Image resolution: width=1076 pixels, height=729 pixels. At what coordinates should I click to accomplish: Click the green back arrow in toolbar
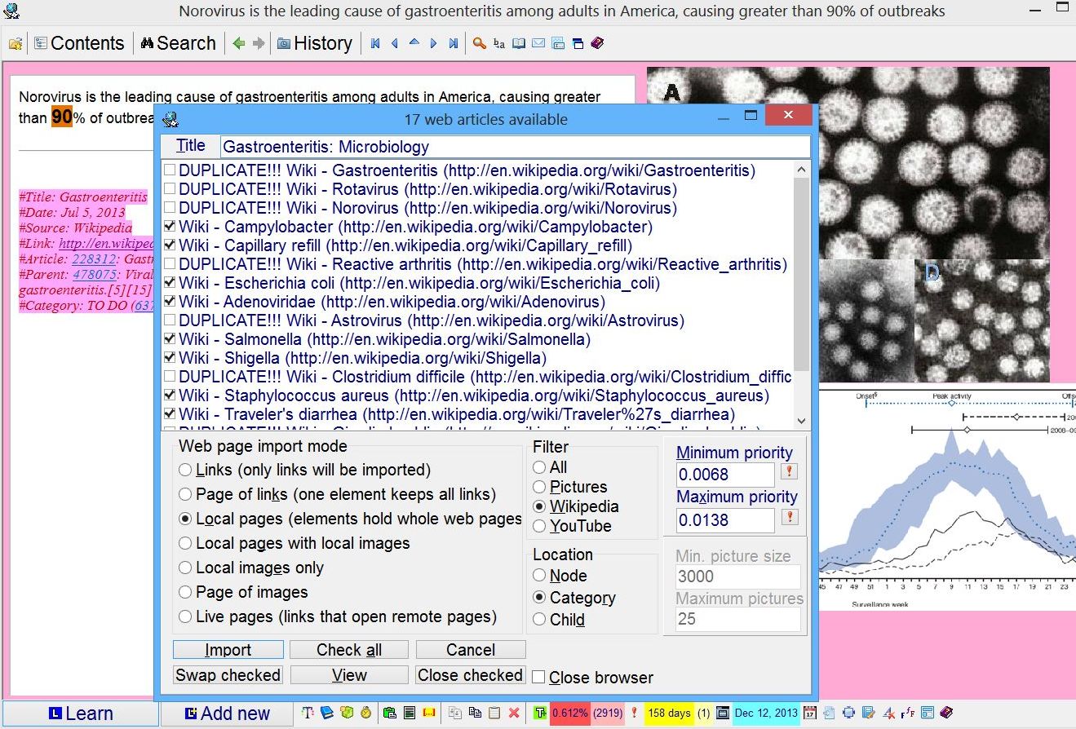[239, 44]
